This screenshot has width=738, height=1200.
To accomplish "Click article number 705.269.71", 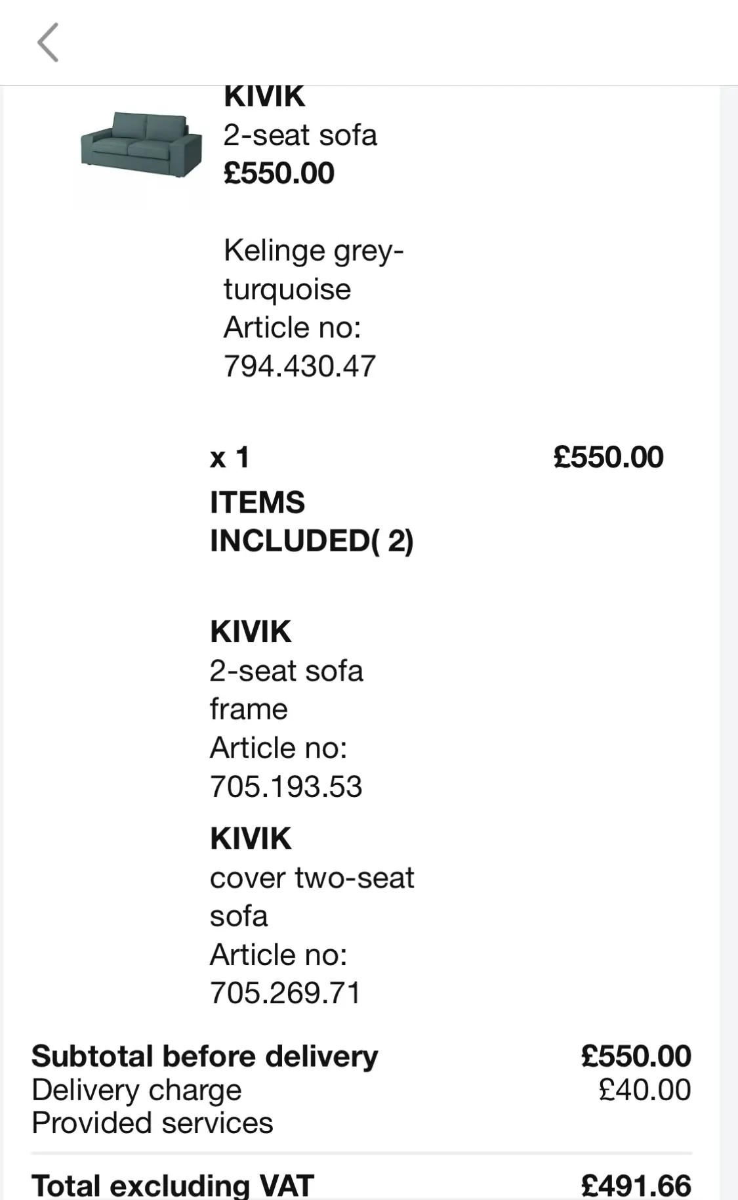I will click(x=285, y=993).
